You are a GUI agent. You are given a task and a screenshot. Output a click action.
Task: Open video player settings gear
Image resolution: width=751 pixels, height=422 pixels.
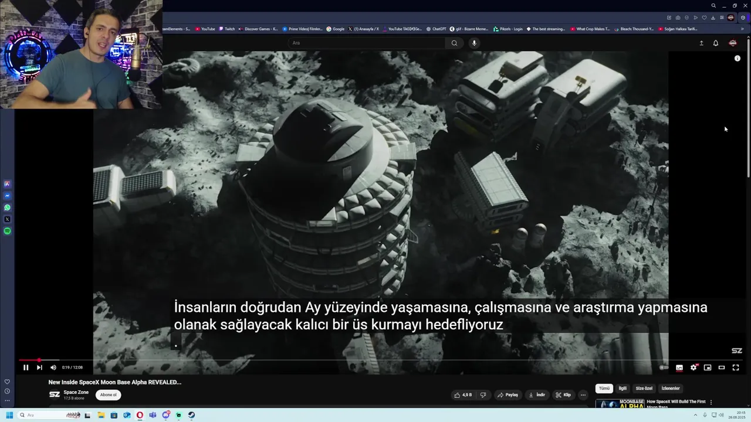(694, 367)
